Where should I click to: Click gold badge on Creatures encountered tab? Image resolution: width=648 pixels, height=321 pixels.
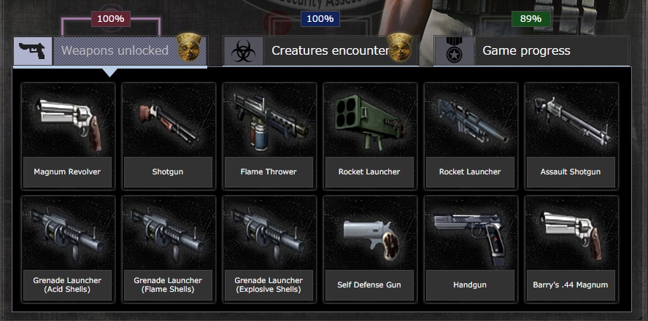[400, 47]
